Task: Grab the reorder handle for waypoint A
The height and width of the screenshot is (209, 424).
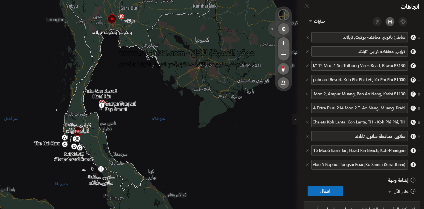Action: (x=419, y=38)
